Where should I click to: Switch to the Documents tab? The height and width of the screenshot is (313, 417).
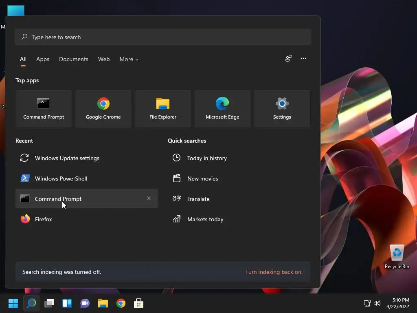pos(74,59)
